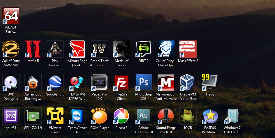Click the Play Assassin's Creed shortcut icon
Image resolution: width=275 pixels, height=138 pixels.
(x=55, y=49)
